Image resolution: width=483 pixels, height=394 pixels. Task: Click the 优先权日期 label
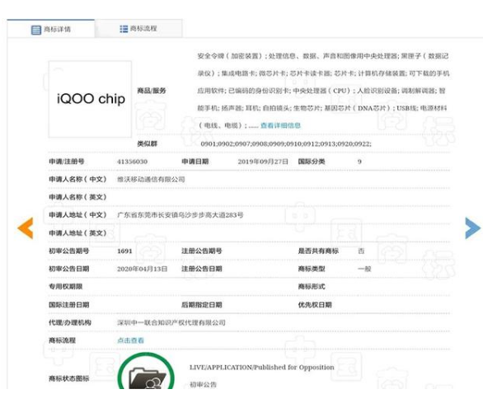pyautogui.click(x=315, y=305)
